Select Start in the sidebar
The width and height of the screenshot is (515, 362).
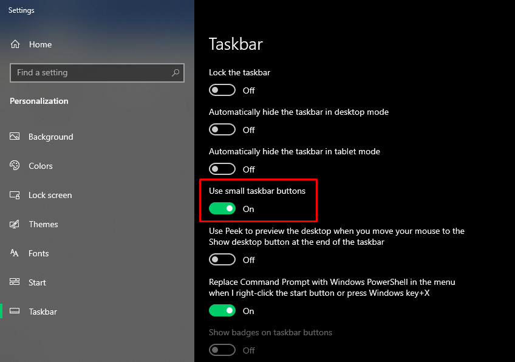(x=37, y=282)
